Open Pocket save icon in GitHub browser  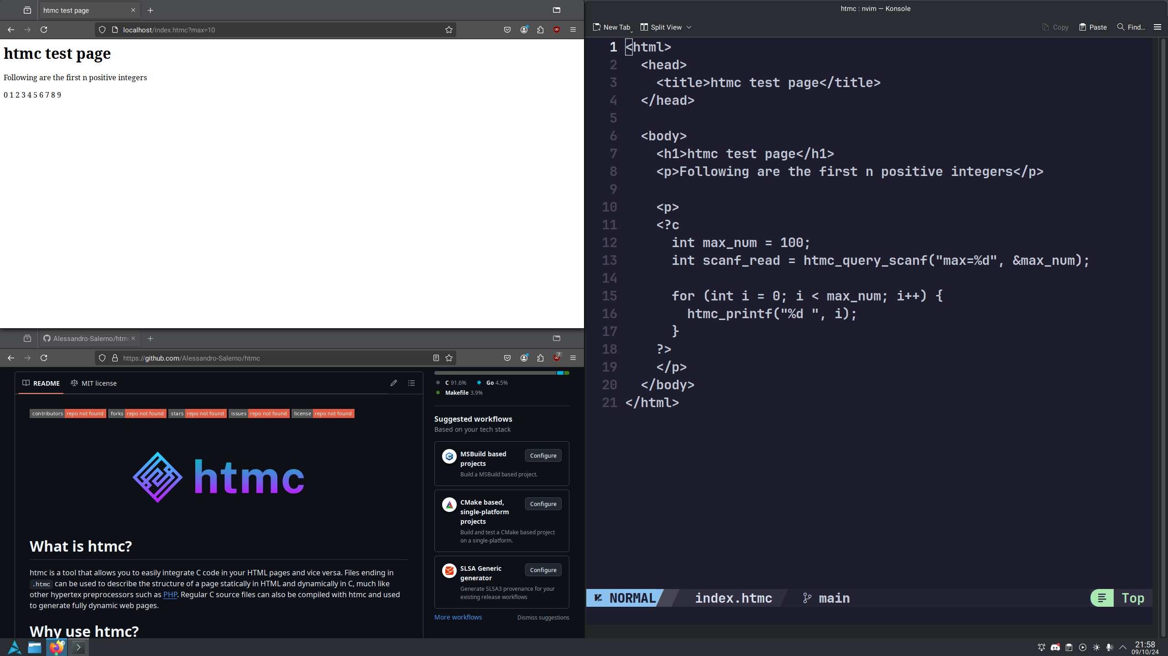coord(507,358)
